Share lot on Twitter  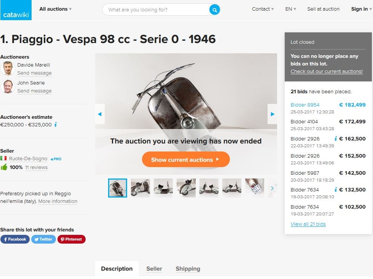pyautogui.click(x=43, y=239)
